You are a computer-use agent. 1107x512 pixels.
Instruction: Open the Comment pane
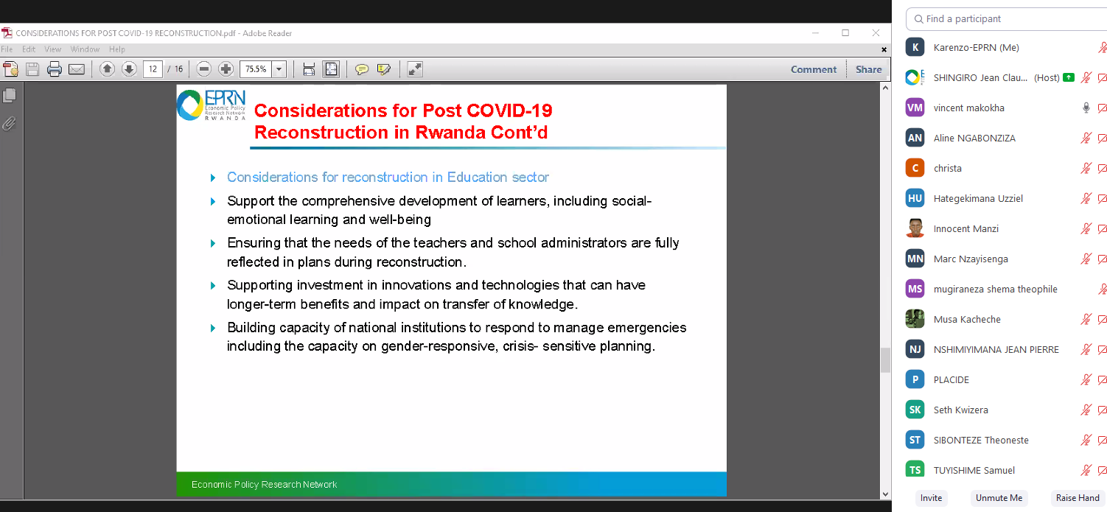813,69
